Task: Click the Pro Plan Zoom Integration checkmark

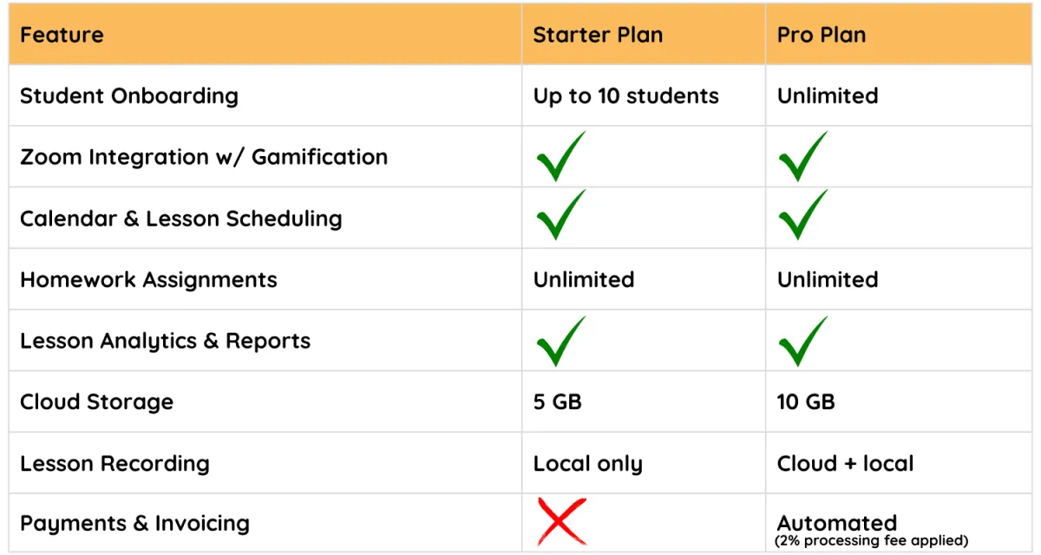Action: [x=802, y=157]
